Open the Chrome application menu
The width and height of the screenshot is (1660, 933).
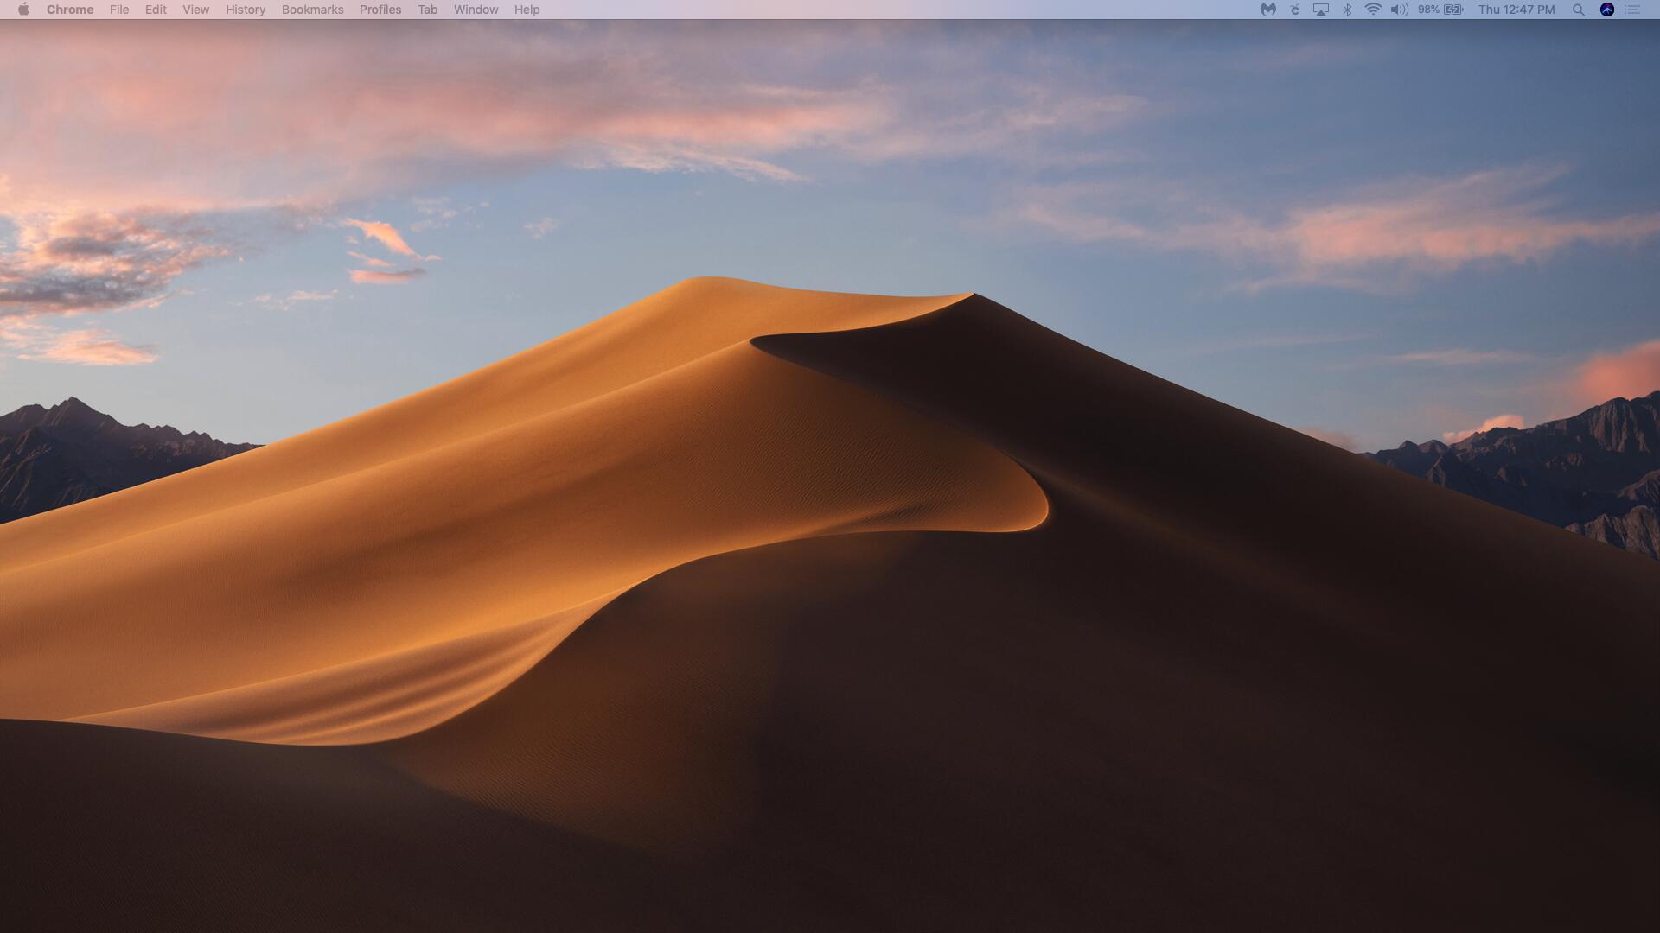point(70,10)
